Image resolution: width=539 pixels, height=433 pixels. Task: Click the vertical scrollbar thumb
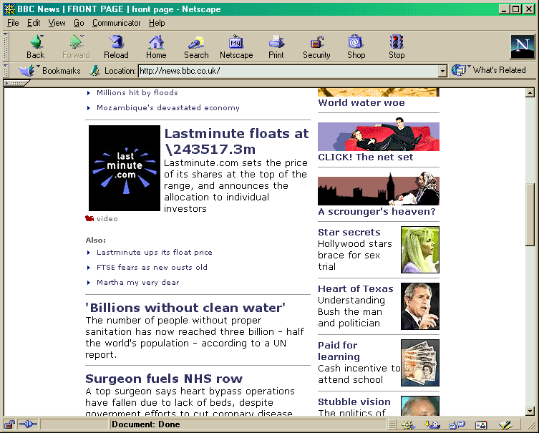coord(530,214)
